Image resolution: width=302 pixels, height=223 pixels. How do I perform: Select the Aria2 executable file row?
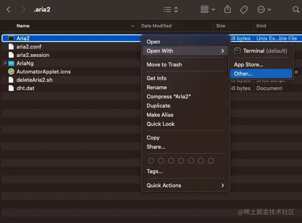click(x=71, y=38)
